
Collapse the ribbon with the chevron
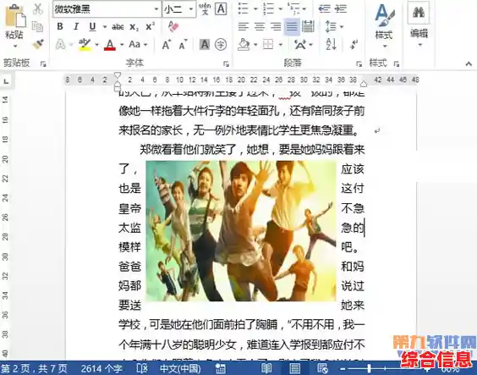pyautogui.click(x=469, y=63)
